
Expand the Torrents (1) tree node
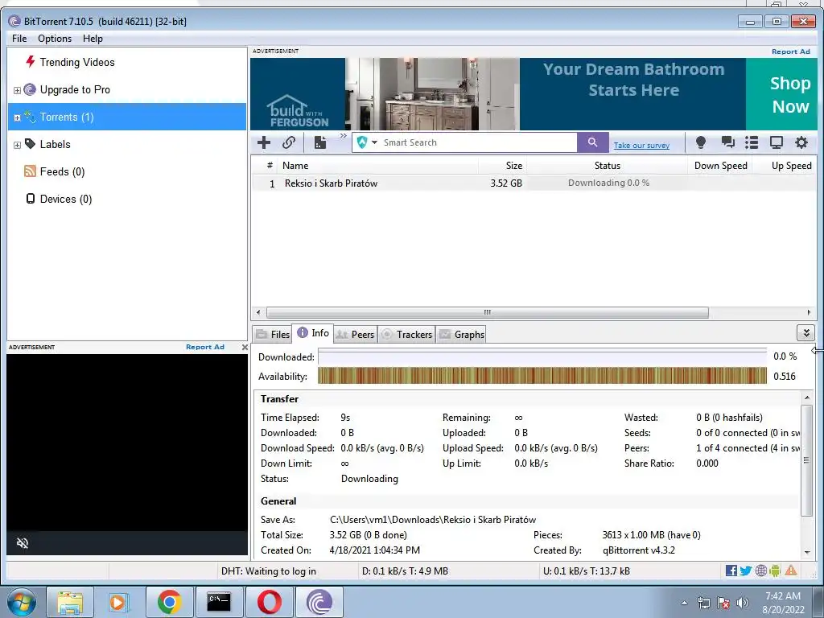(x=17, y=117)
